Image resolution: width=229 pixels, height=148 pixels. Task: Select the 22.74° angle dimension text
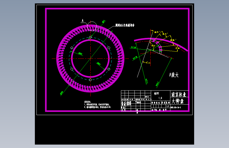tap(157, 32)
